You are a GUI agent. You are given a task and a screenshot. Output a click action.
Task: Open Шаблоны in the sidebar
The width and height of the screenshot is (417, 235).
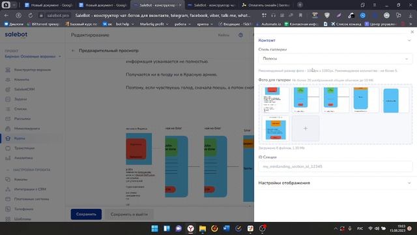tap(23, 219)
